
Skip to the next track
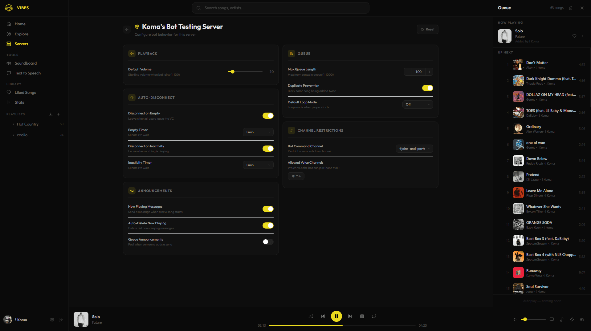[350, 316]
